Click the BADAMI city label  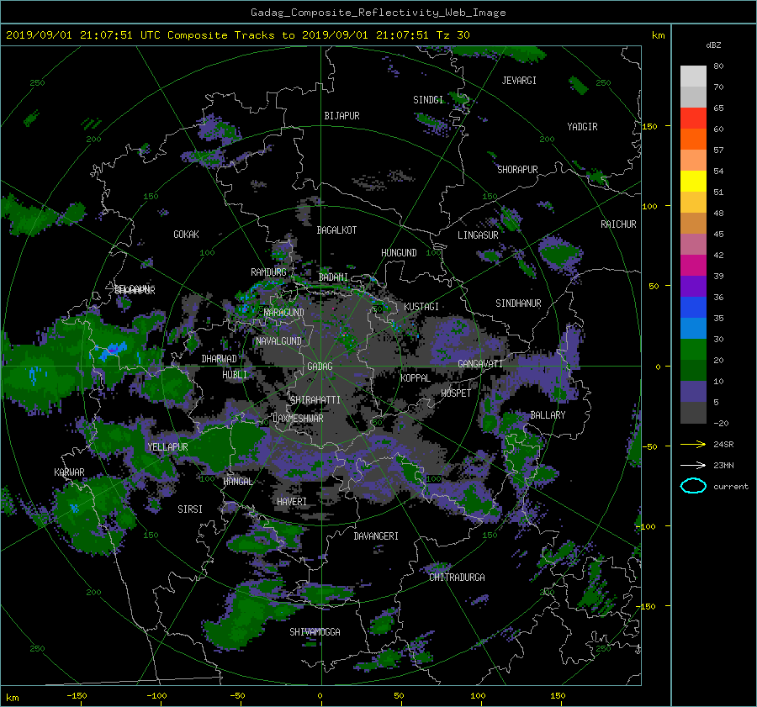(333, 277)
